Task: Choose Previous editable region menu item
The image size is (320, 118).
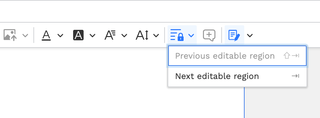Action: 237,56
